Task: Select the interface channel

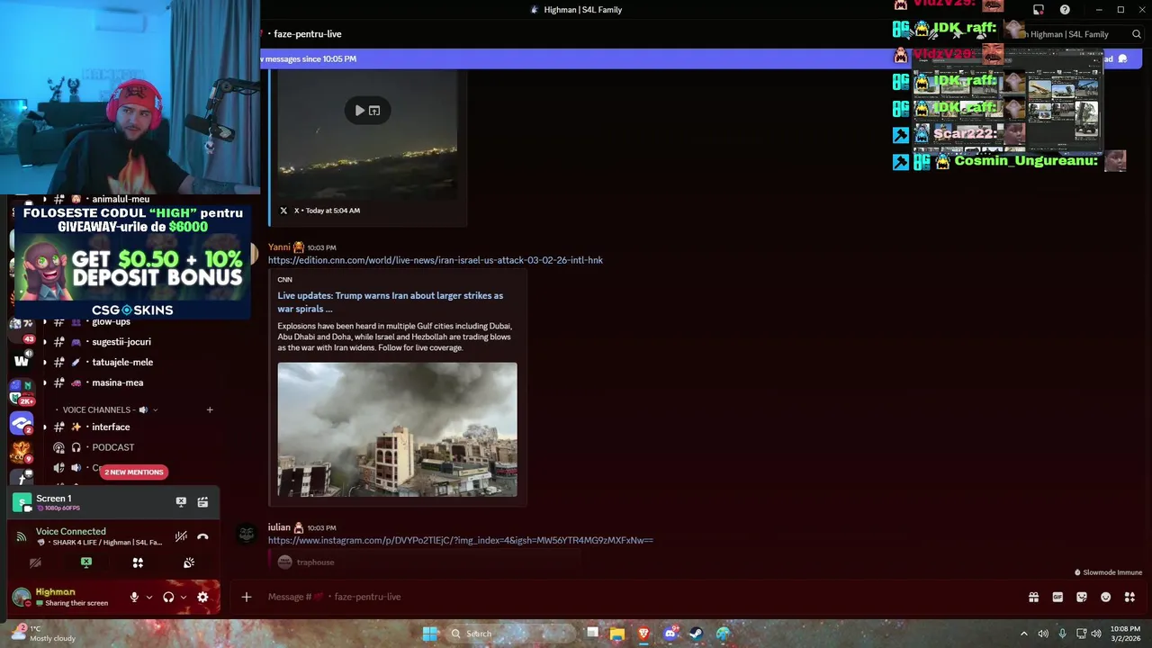Action: point(111,427)
